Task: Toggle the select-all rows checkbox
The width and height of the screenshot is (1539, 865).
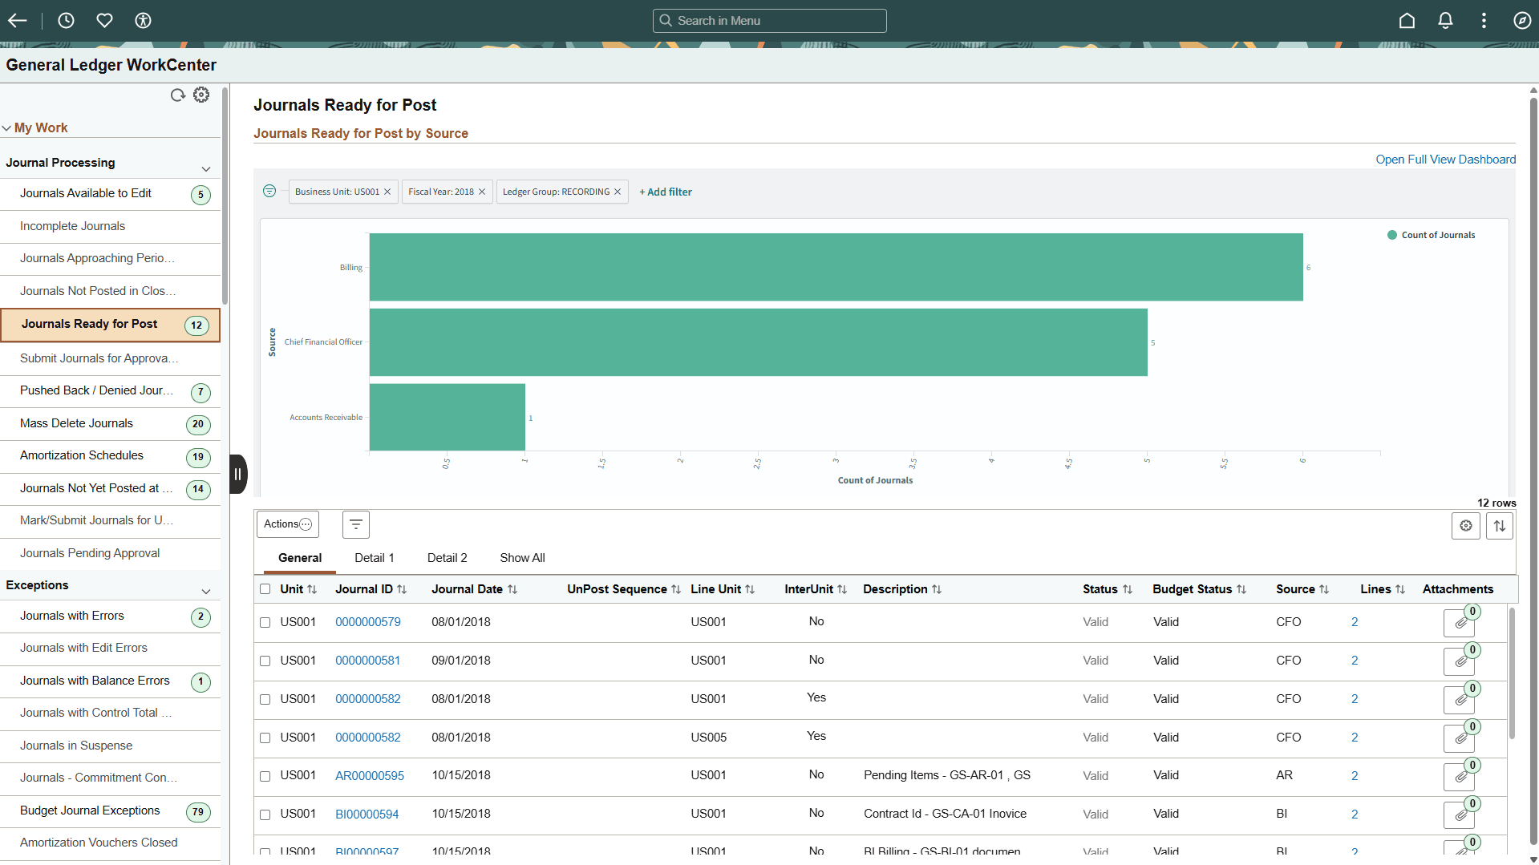Action: pyautogui.click(x=265, y=589)
